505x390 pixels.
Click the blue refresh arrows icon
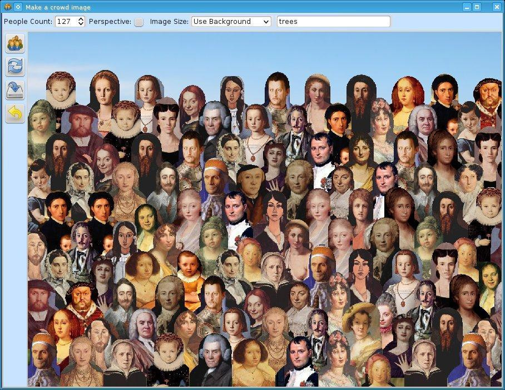(15, 67)
